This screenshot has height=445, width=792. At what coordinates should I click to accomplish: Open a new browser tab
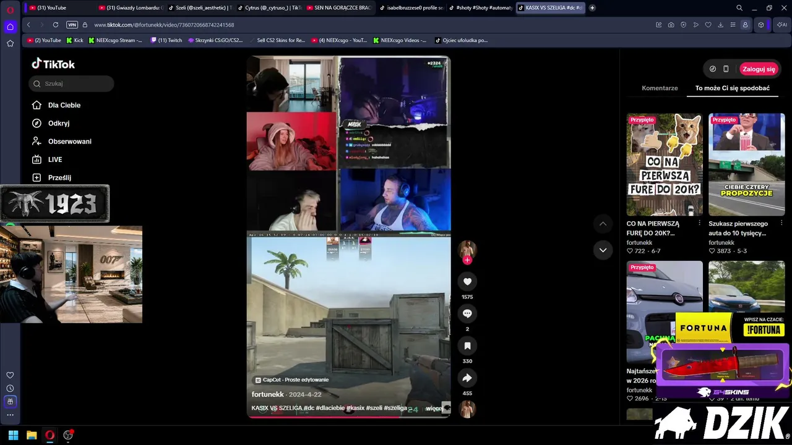point(592,8)
